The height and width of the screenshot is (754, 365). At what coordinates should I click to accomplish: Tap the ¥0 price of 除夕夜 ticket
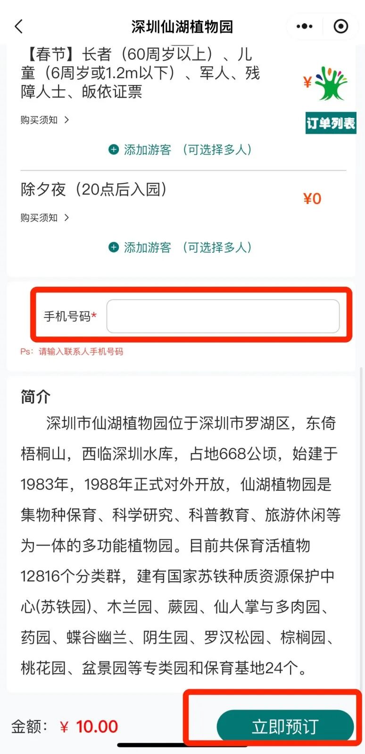[x=312, y=198]
